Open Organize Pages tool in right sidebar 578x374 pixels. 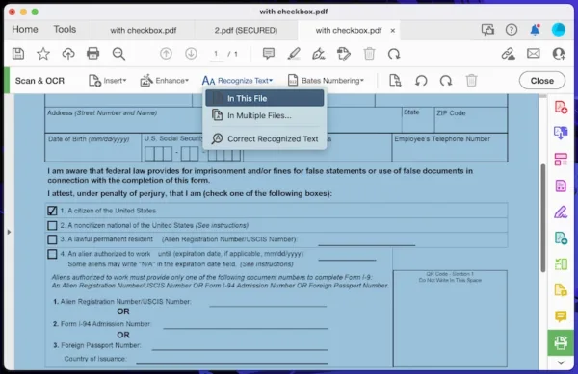pos(561,160)
